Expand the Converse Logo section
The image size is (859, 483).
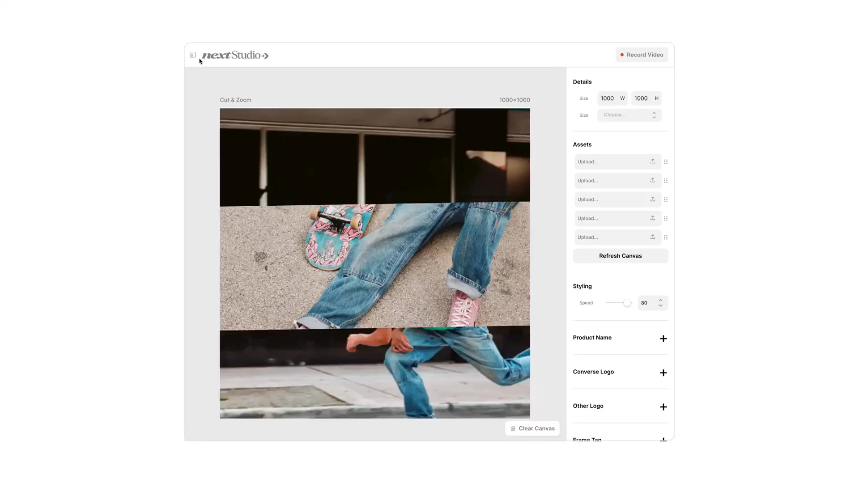663,373
